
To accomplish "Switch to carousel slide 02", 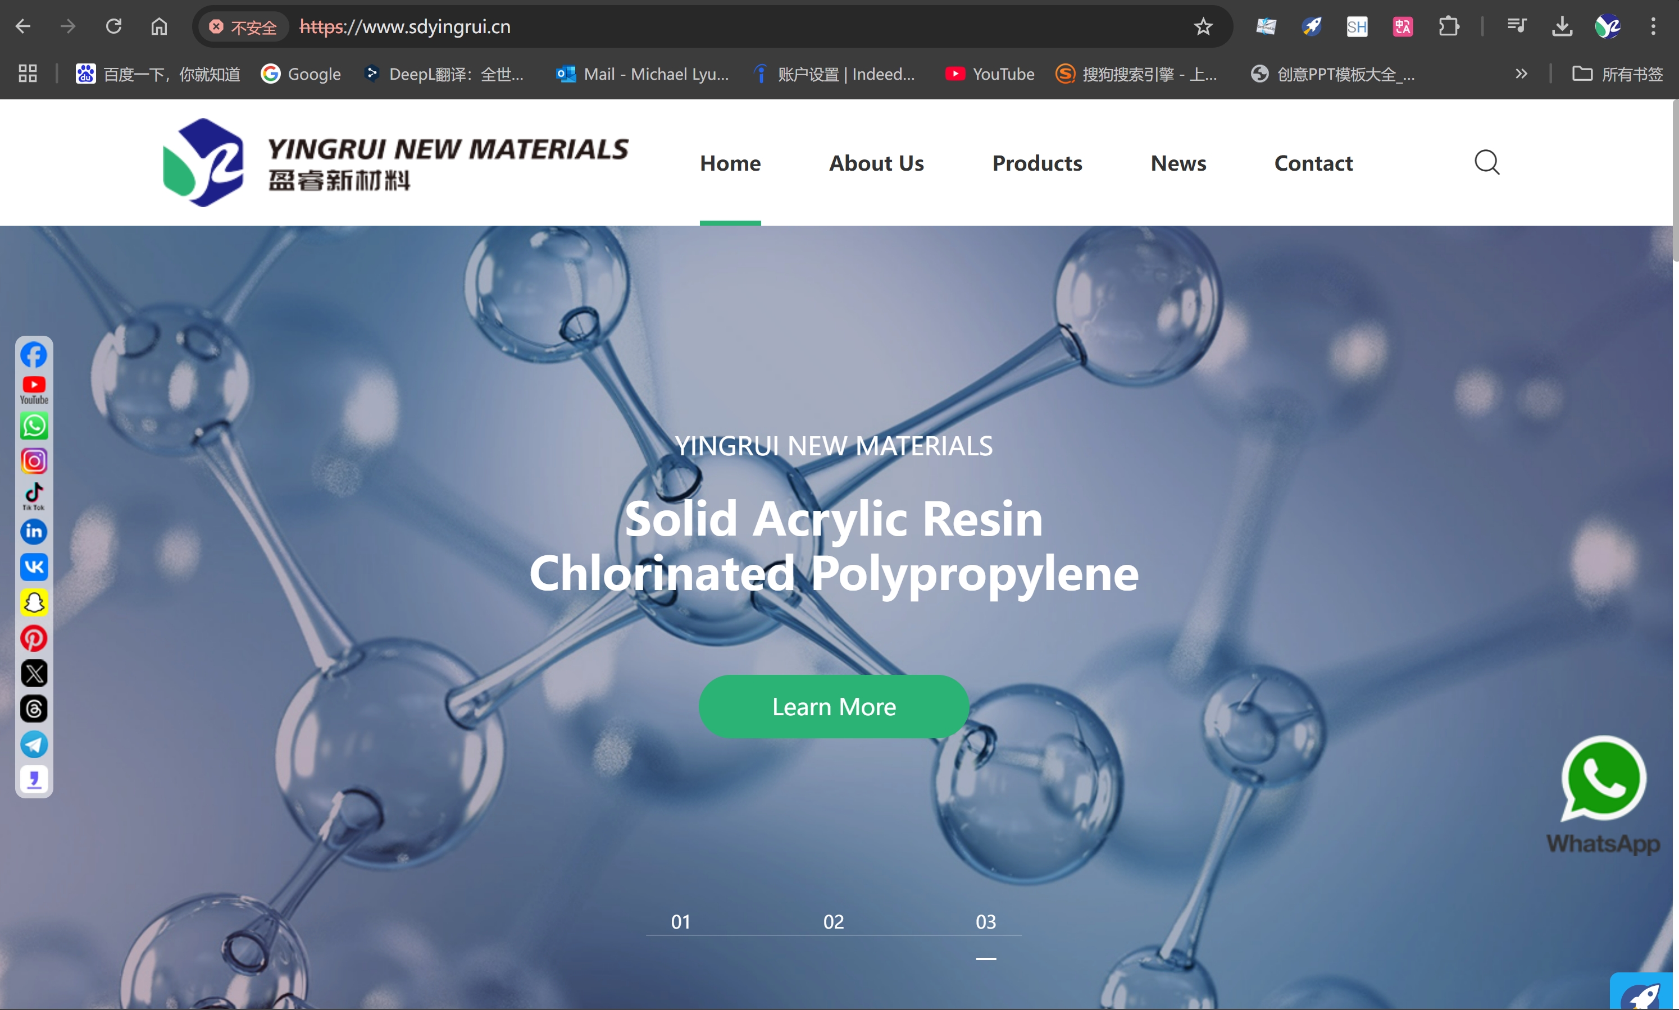I will [834, 921].
